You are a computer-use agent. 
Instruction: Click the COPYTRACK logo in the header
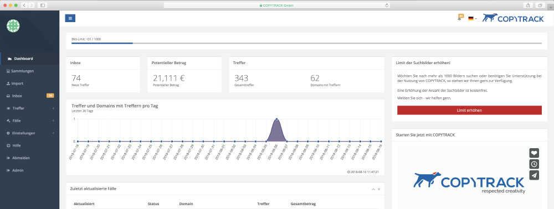pos(513,18)
